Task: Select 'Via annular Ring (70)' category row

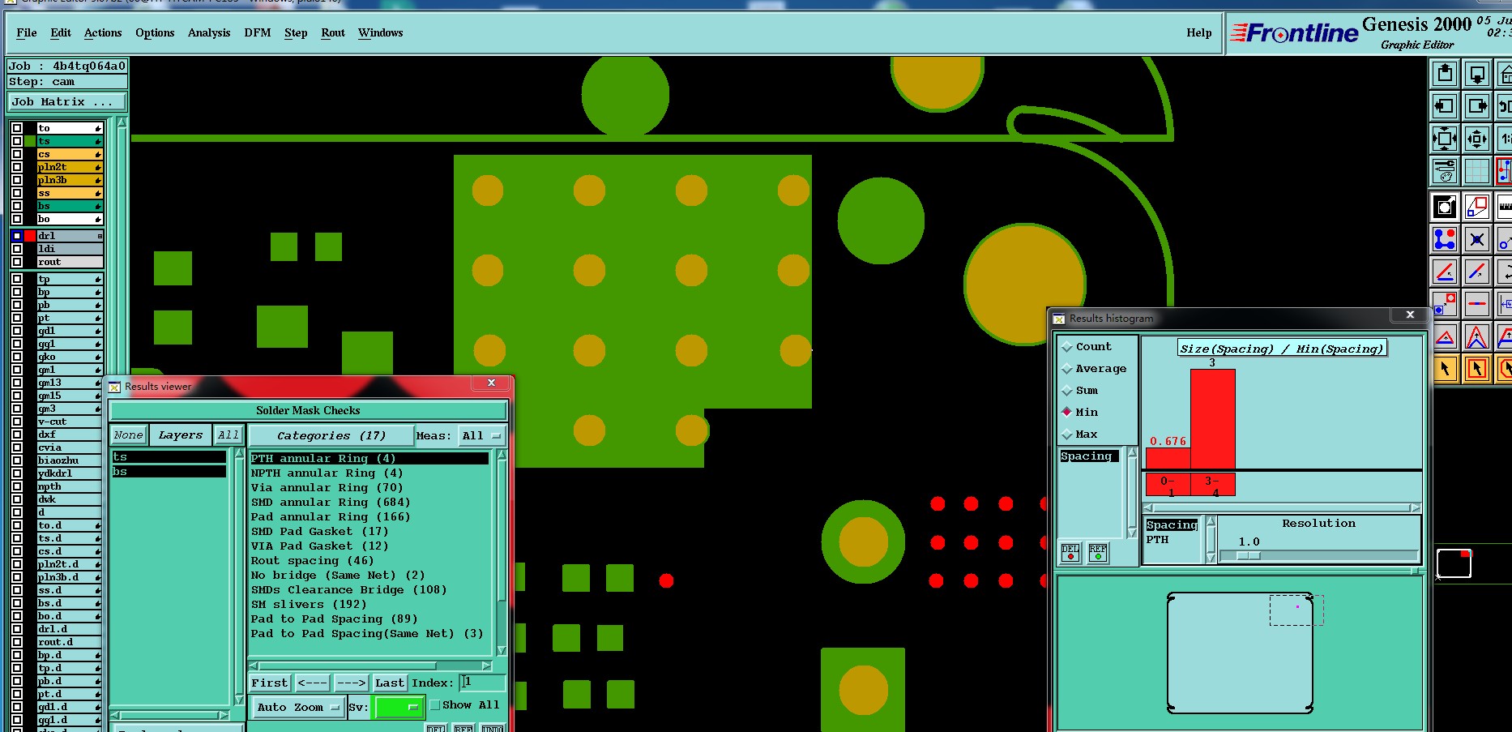Action: pos(369,488)
